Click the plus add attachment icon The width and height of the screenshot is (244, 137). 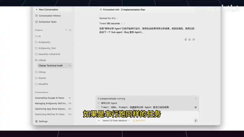point(99,121)
